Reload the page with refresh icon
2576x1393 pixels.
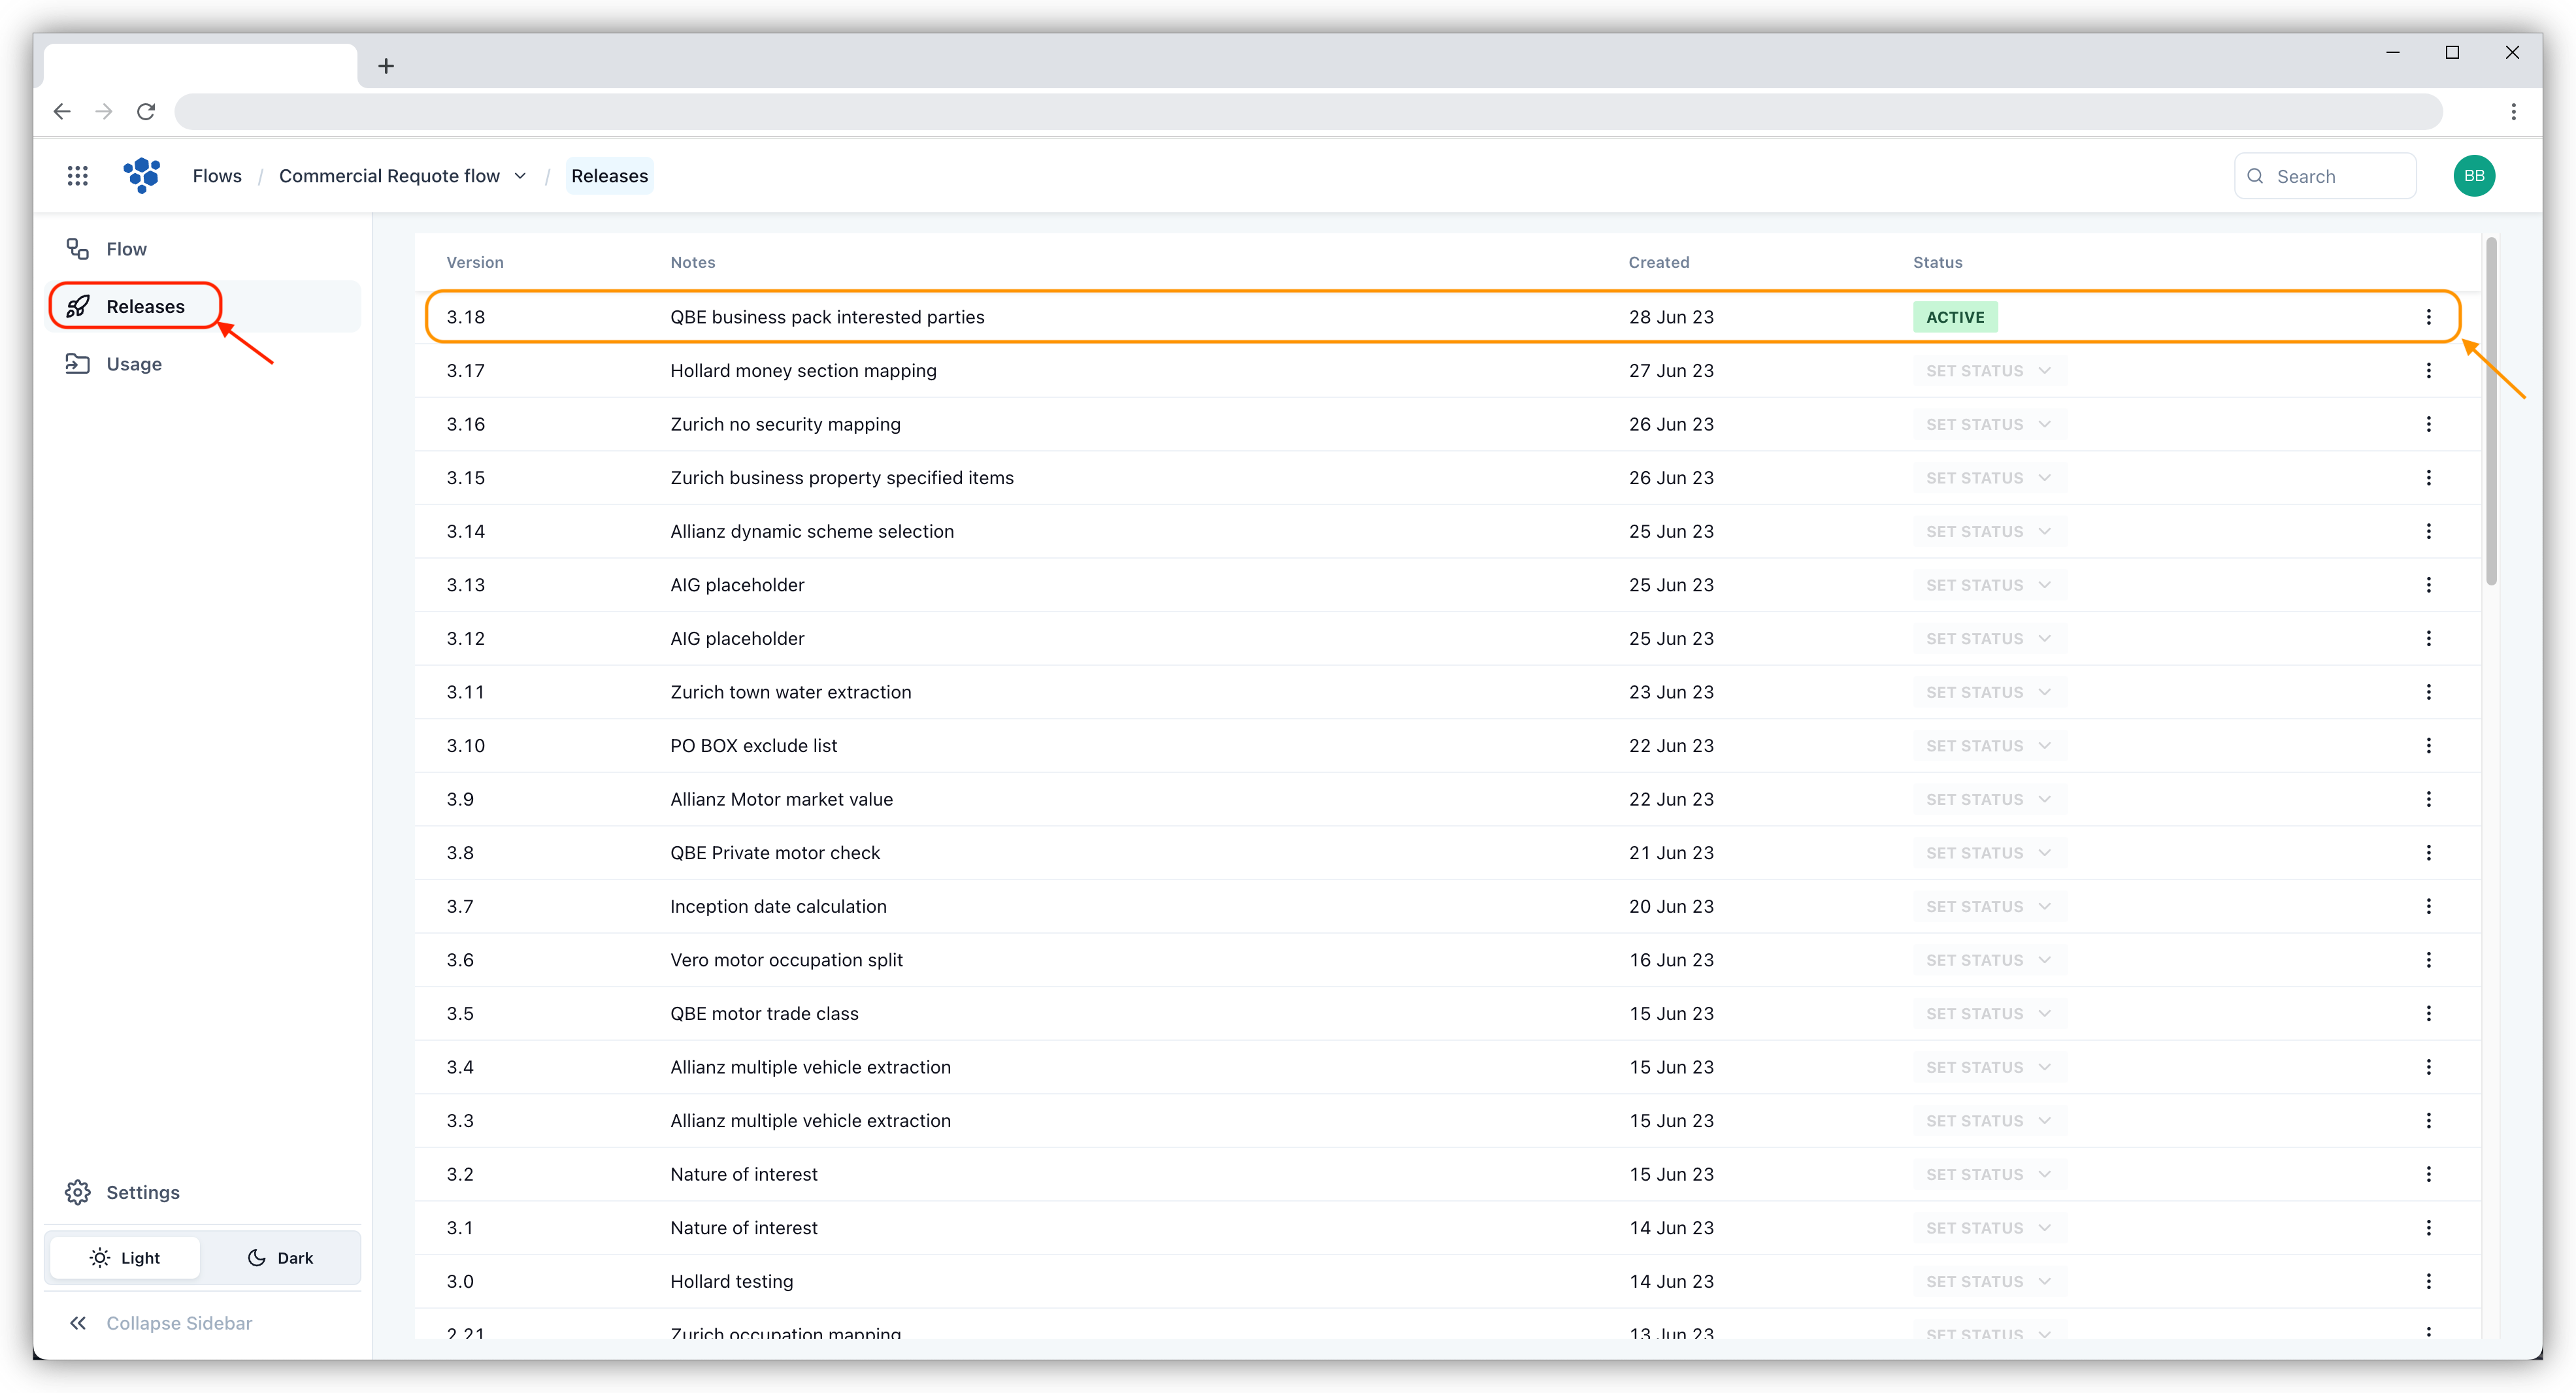coord(146,112)
